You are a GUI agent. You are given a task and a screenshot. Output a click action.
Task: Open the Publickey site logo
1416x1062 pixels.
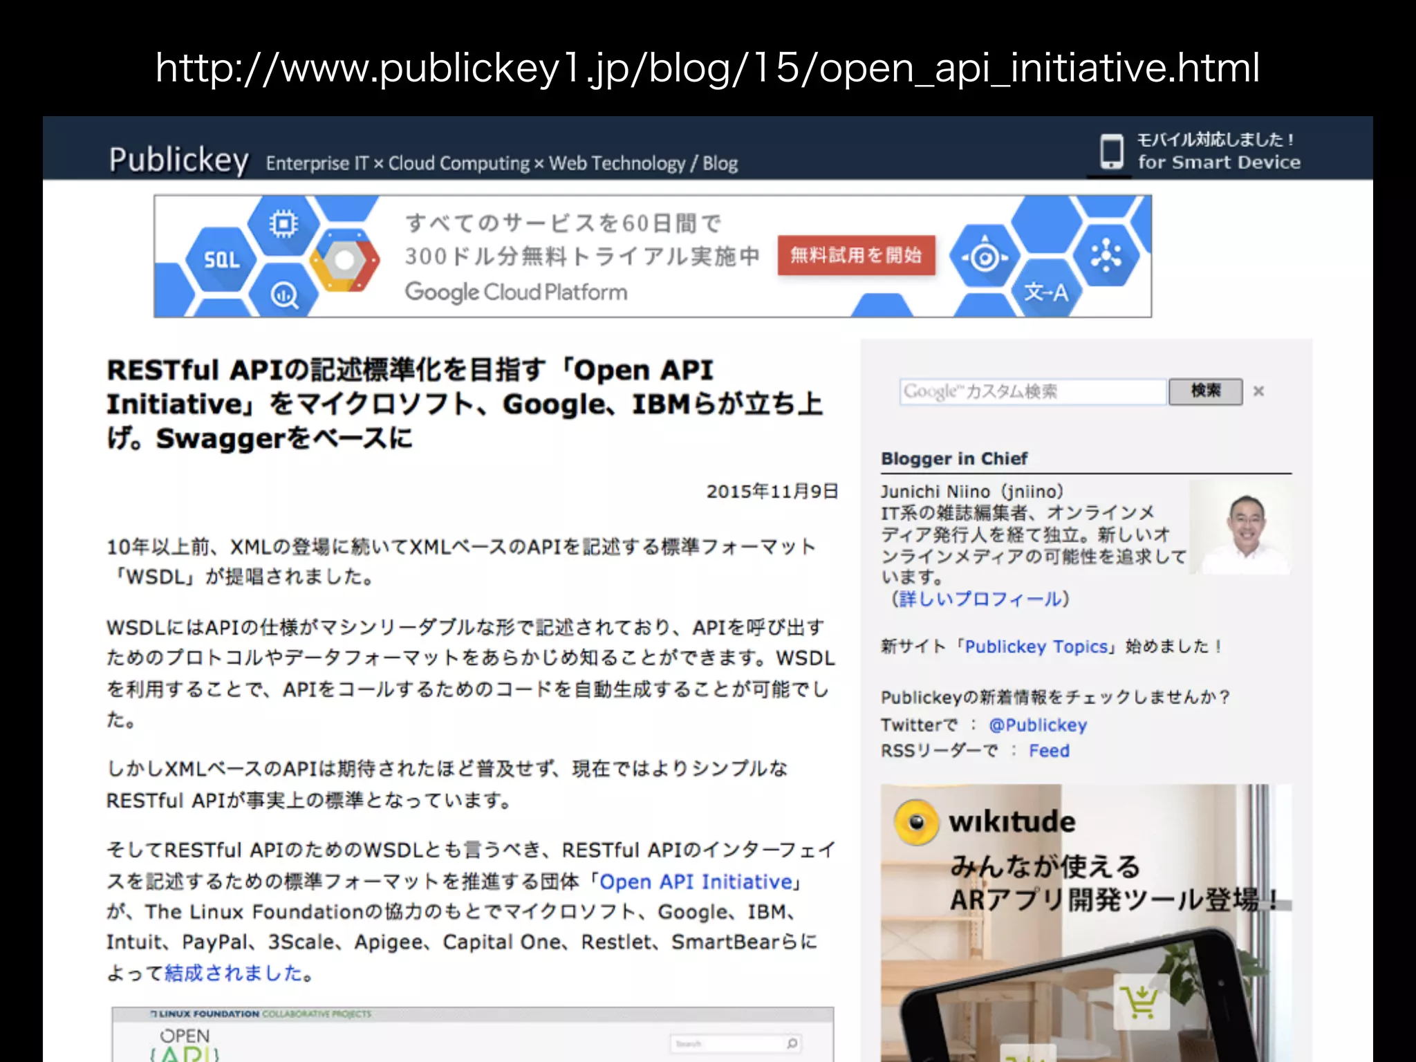178,160
